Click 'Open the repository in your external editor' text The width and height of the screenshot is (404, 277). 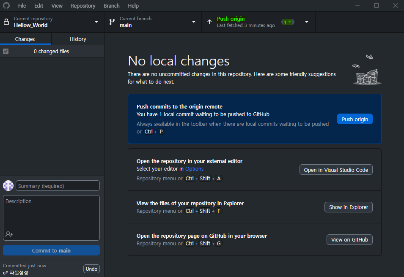(190, 161)
